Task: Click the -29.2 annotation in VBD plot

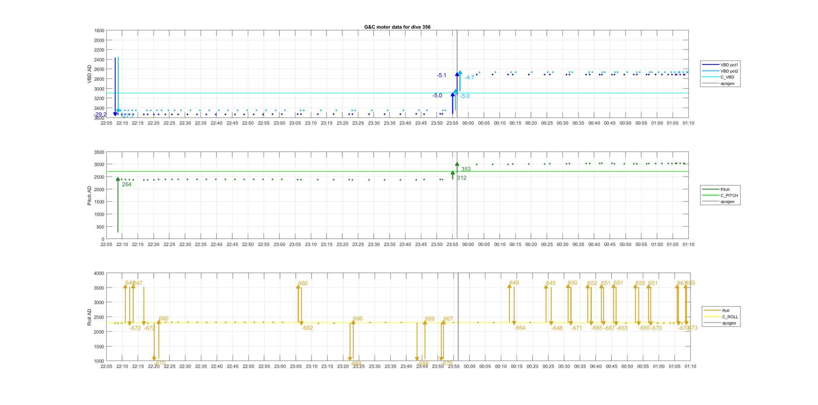Action: 100,115
